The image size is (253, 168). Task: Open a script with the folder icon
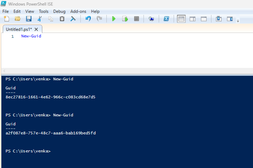17,19
